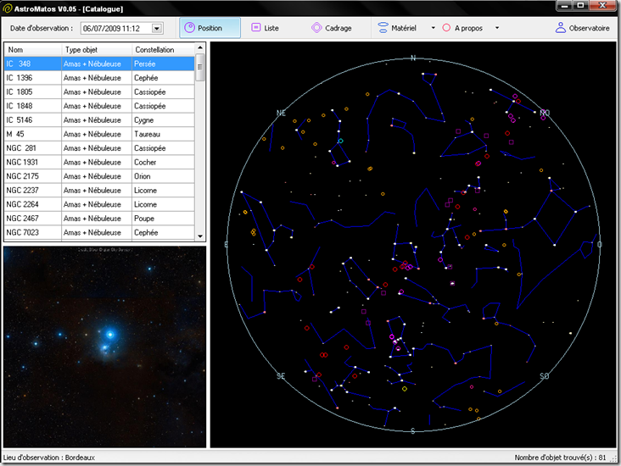Viewport: 621px width, 466px height.
Task: Click the list scrollbar up arrow
Action: [200, 47]
